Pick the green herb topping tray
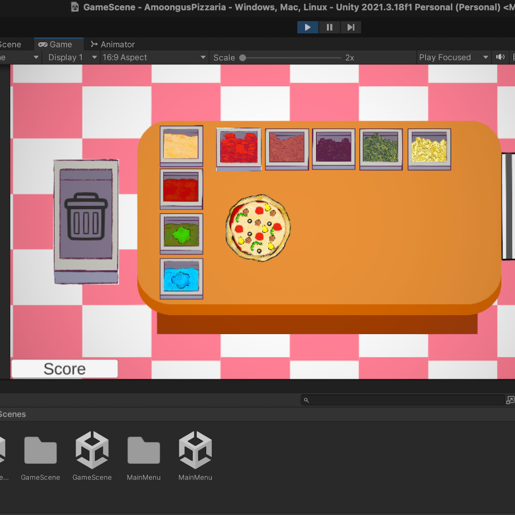Viewport: 515px width, 515px height. tap(381, 149)
